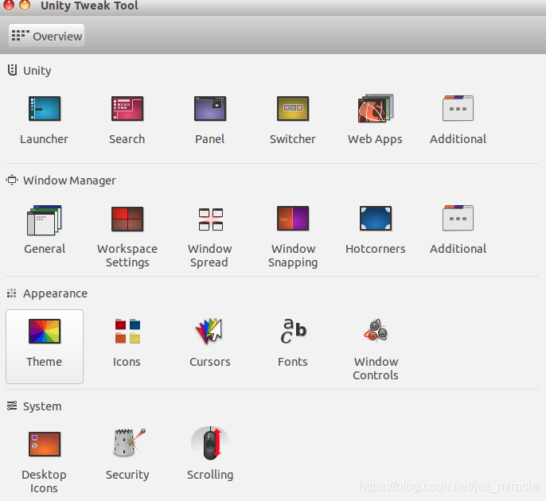The width and height of the screenshot is (546, 501).
Task: Open the Switcher settings
Action: (x=293, y=119)
